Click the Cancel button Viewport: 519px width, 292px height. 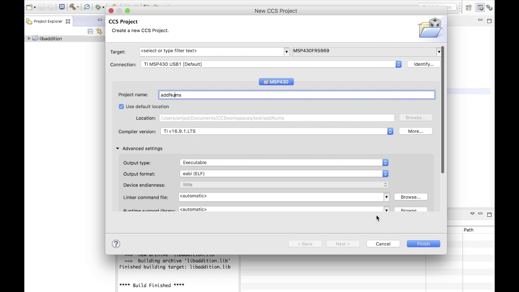pos(383,244)
